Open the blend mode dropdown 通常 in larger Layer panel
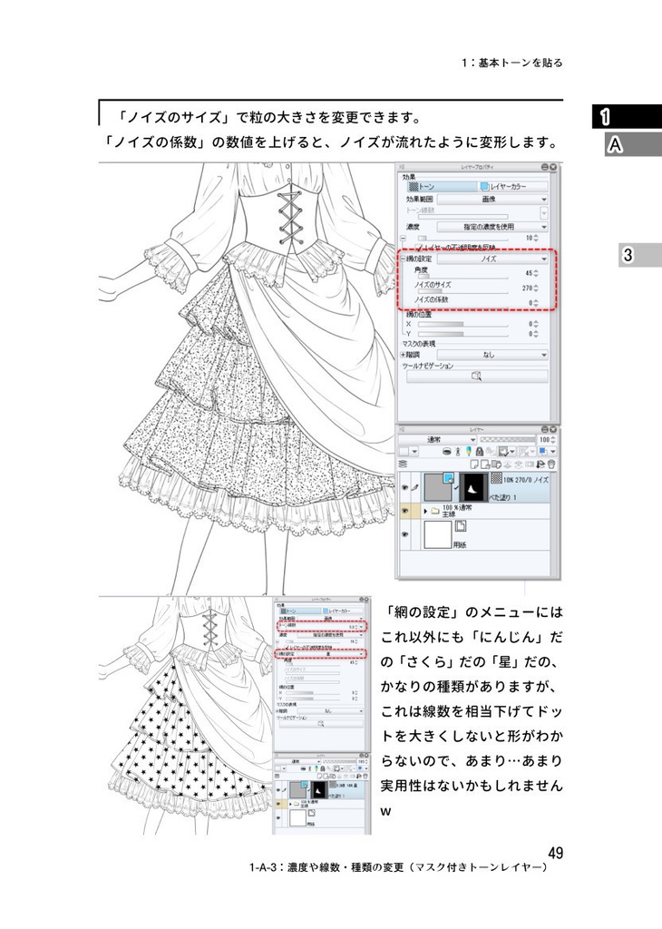662x929 pixels. (x=438, y=440)
